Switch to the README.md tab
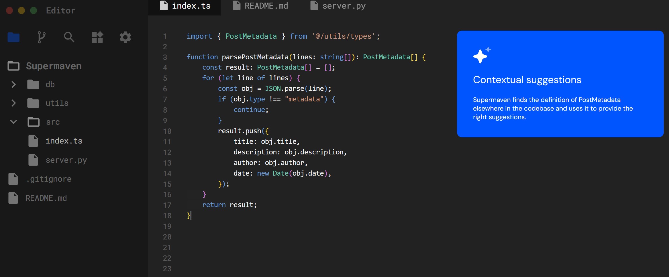The height and width of the screenshot is (277, 669). (260, 6)
